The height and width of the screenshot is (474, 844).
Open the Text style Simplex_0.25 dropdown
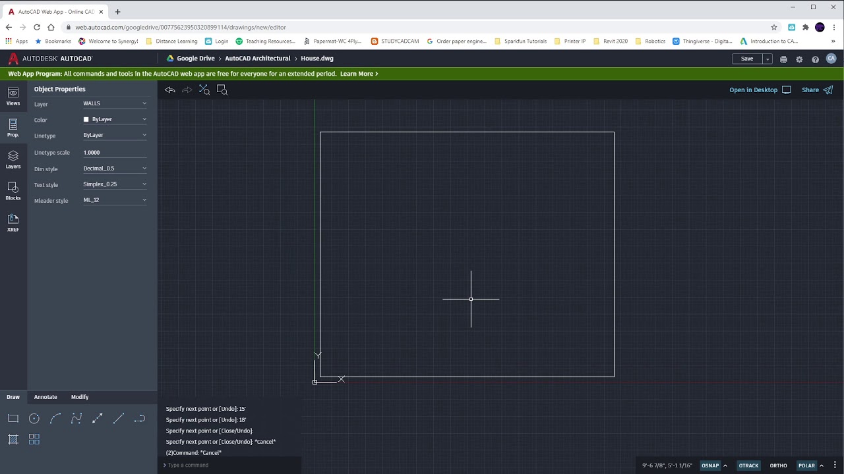[115, 184]
